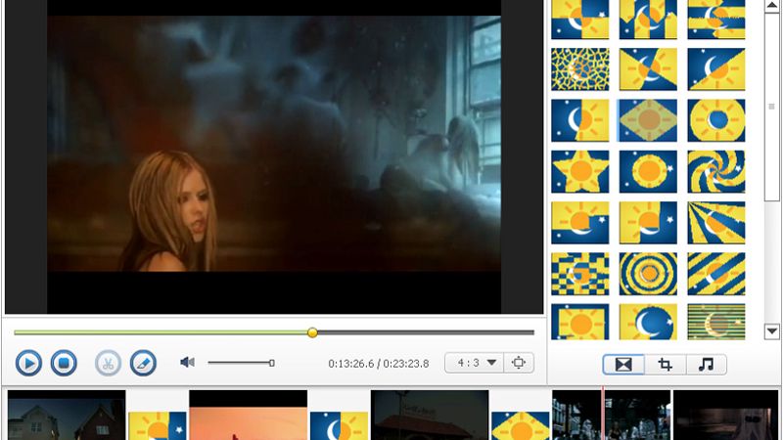The width and height of the screenshot is (783, 440).
Task: Select the moon-in-circle transition
Action: [648, 322]
